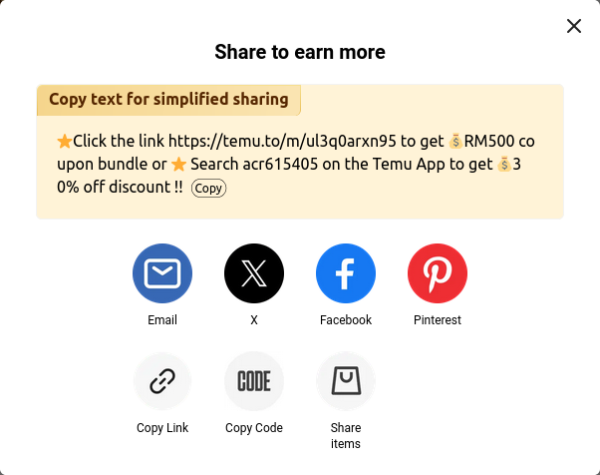
Task: Click the Copy Code text label
Action: pos(254,428)
